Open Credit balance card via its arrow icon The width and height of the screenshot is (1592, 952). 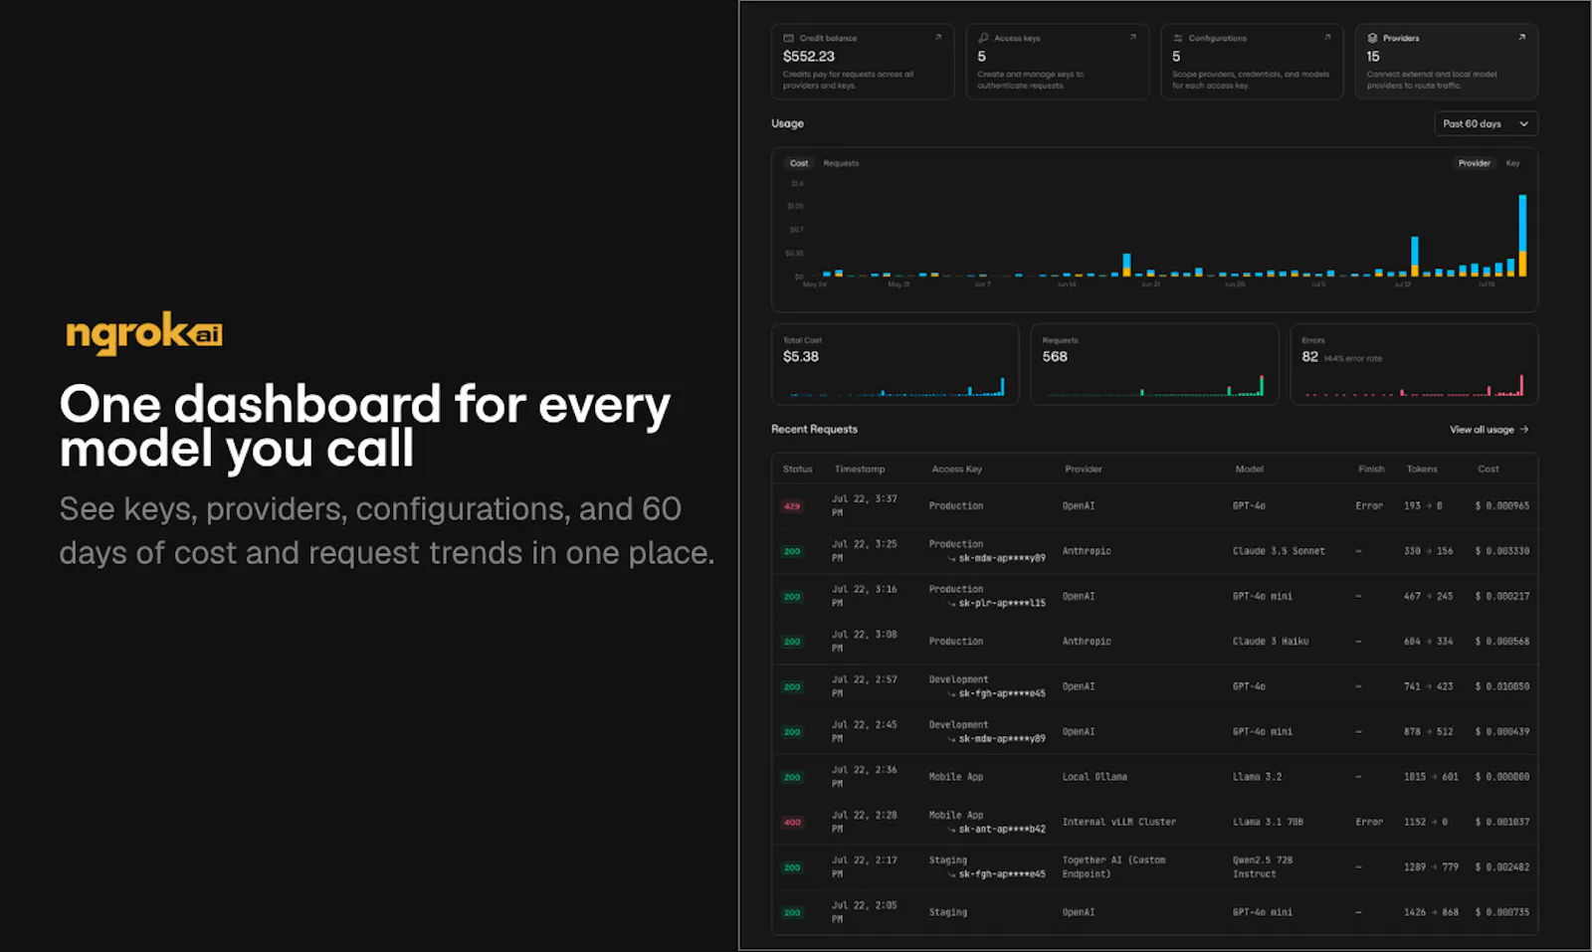tap(937, 37)
